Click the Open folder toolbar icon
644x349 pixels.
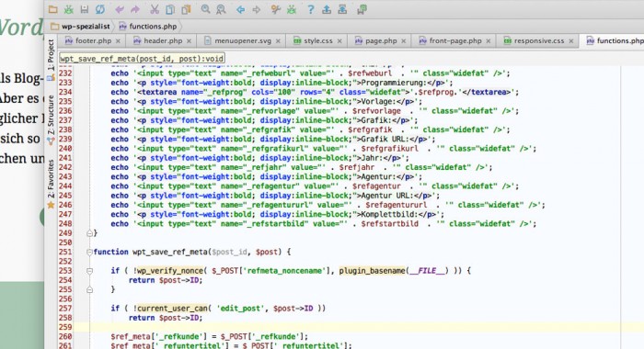(53, 9)
